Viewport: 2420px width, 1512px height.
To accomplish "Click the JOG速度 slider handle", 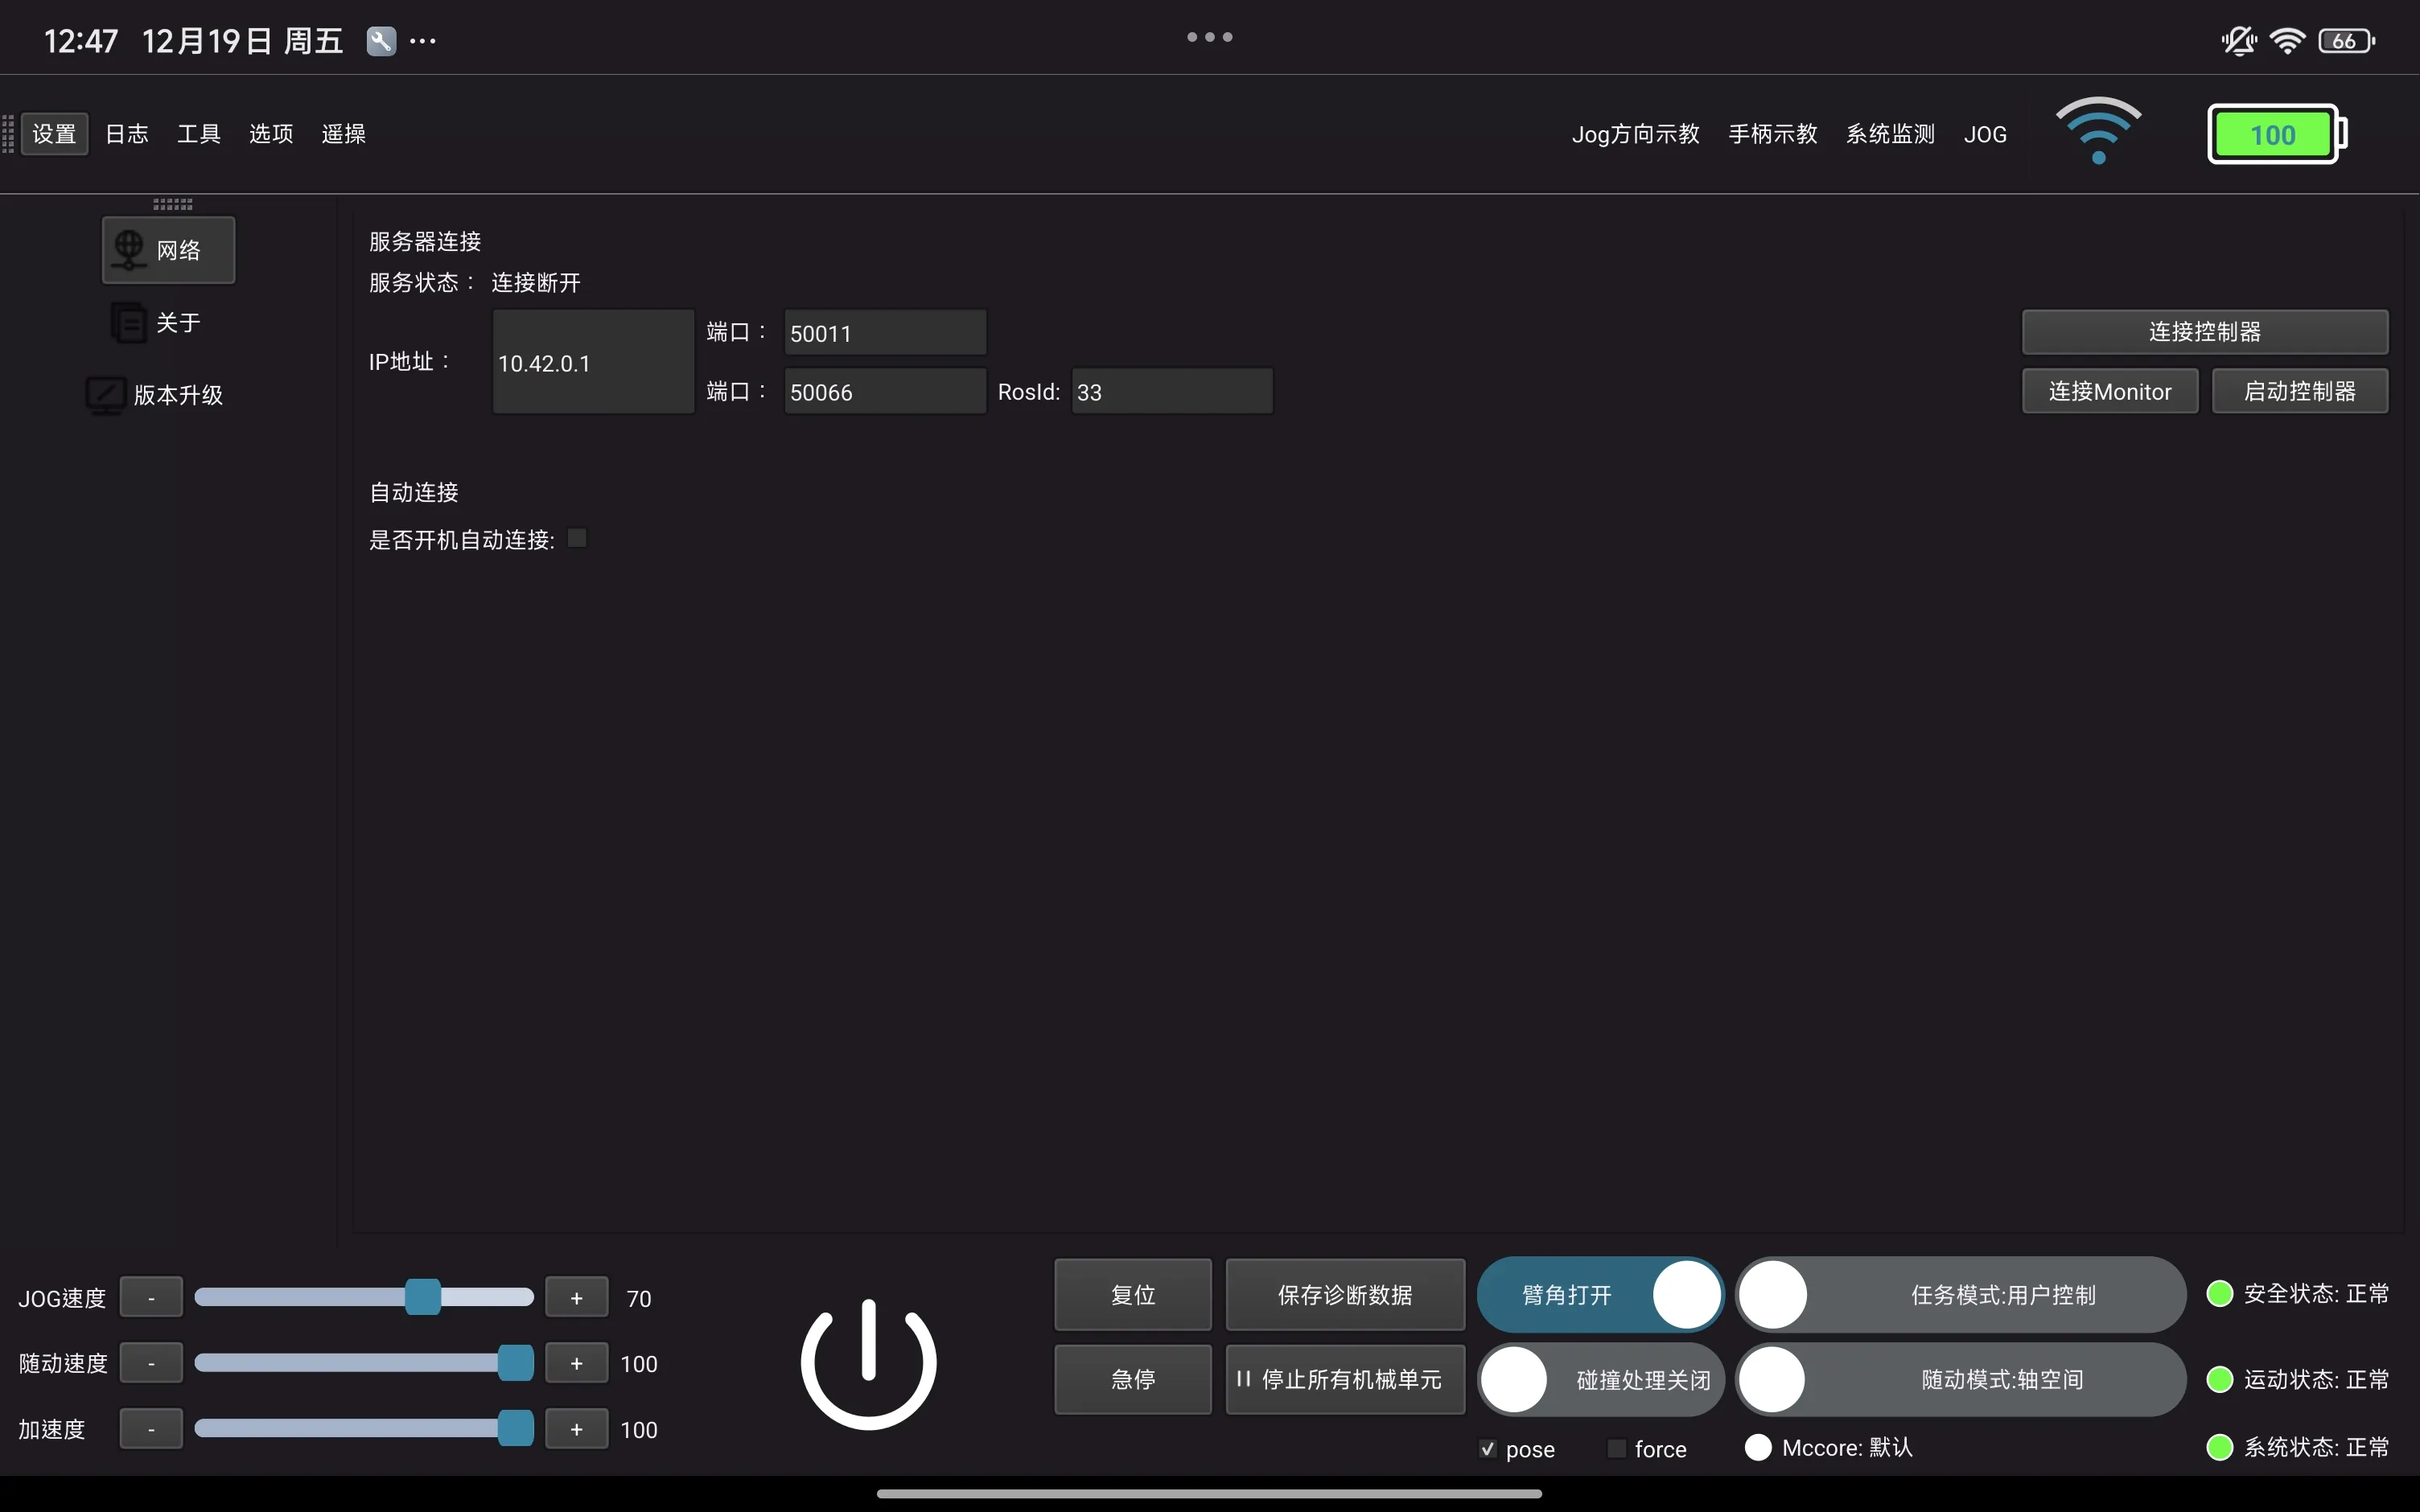I will 423,1297.
